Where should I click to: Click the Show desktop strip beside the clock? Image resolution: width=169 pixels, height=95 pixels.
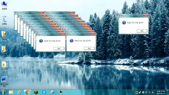coord(168,92)
